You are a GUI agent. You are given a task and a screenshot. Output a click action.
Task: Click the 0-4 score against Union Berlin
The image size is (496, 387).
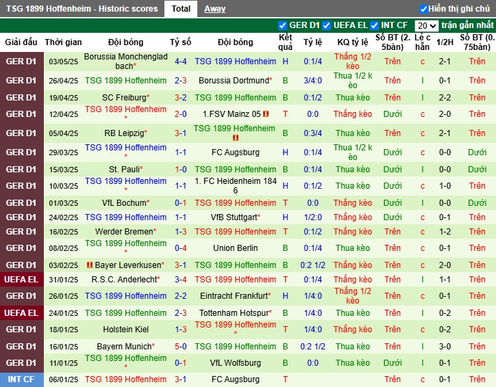pyautogui.click(x=181, y=248)
